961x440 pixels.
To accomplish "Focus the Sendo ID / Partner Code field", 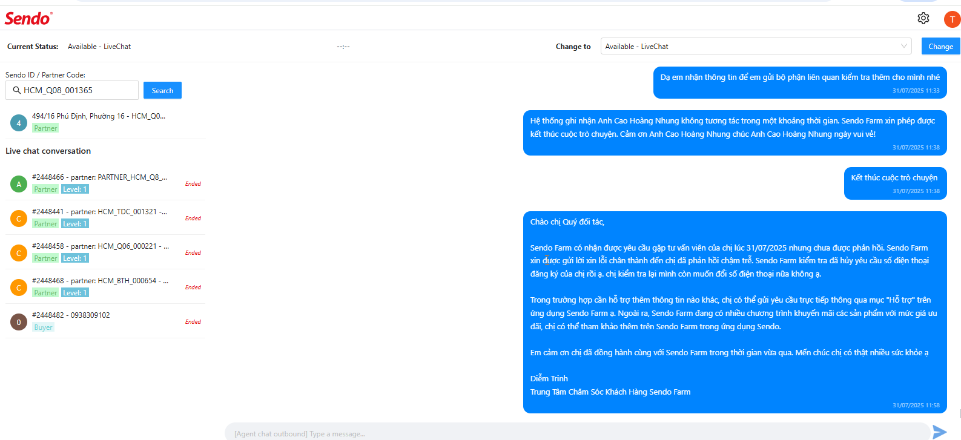I will pyautogui.click(x=72, y=90).
